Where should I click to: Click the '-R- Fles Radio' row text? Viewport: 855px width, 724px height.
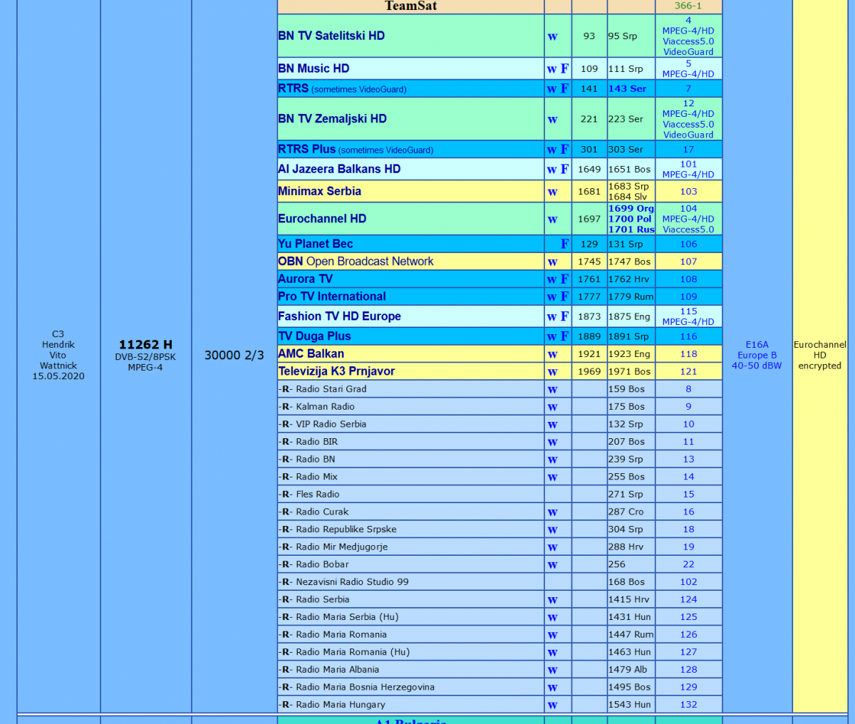pos(309,494)
